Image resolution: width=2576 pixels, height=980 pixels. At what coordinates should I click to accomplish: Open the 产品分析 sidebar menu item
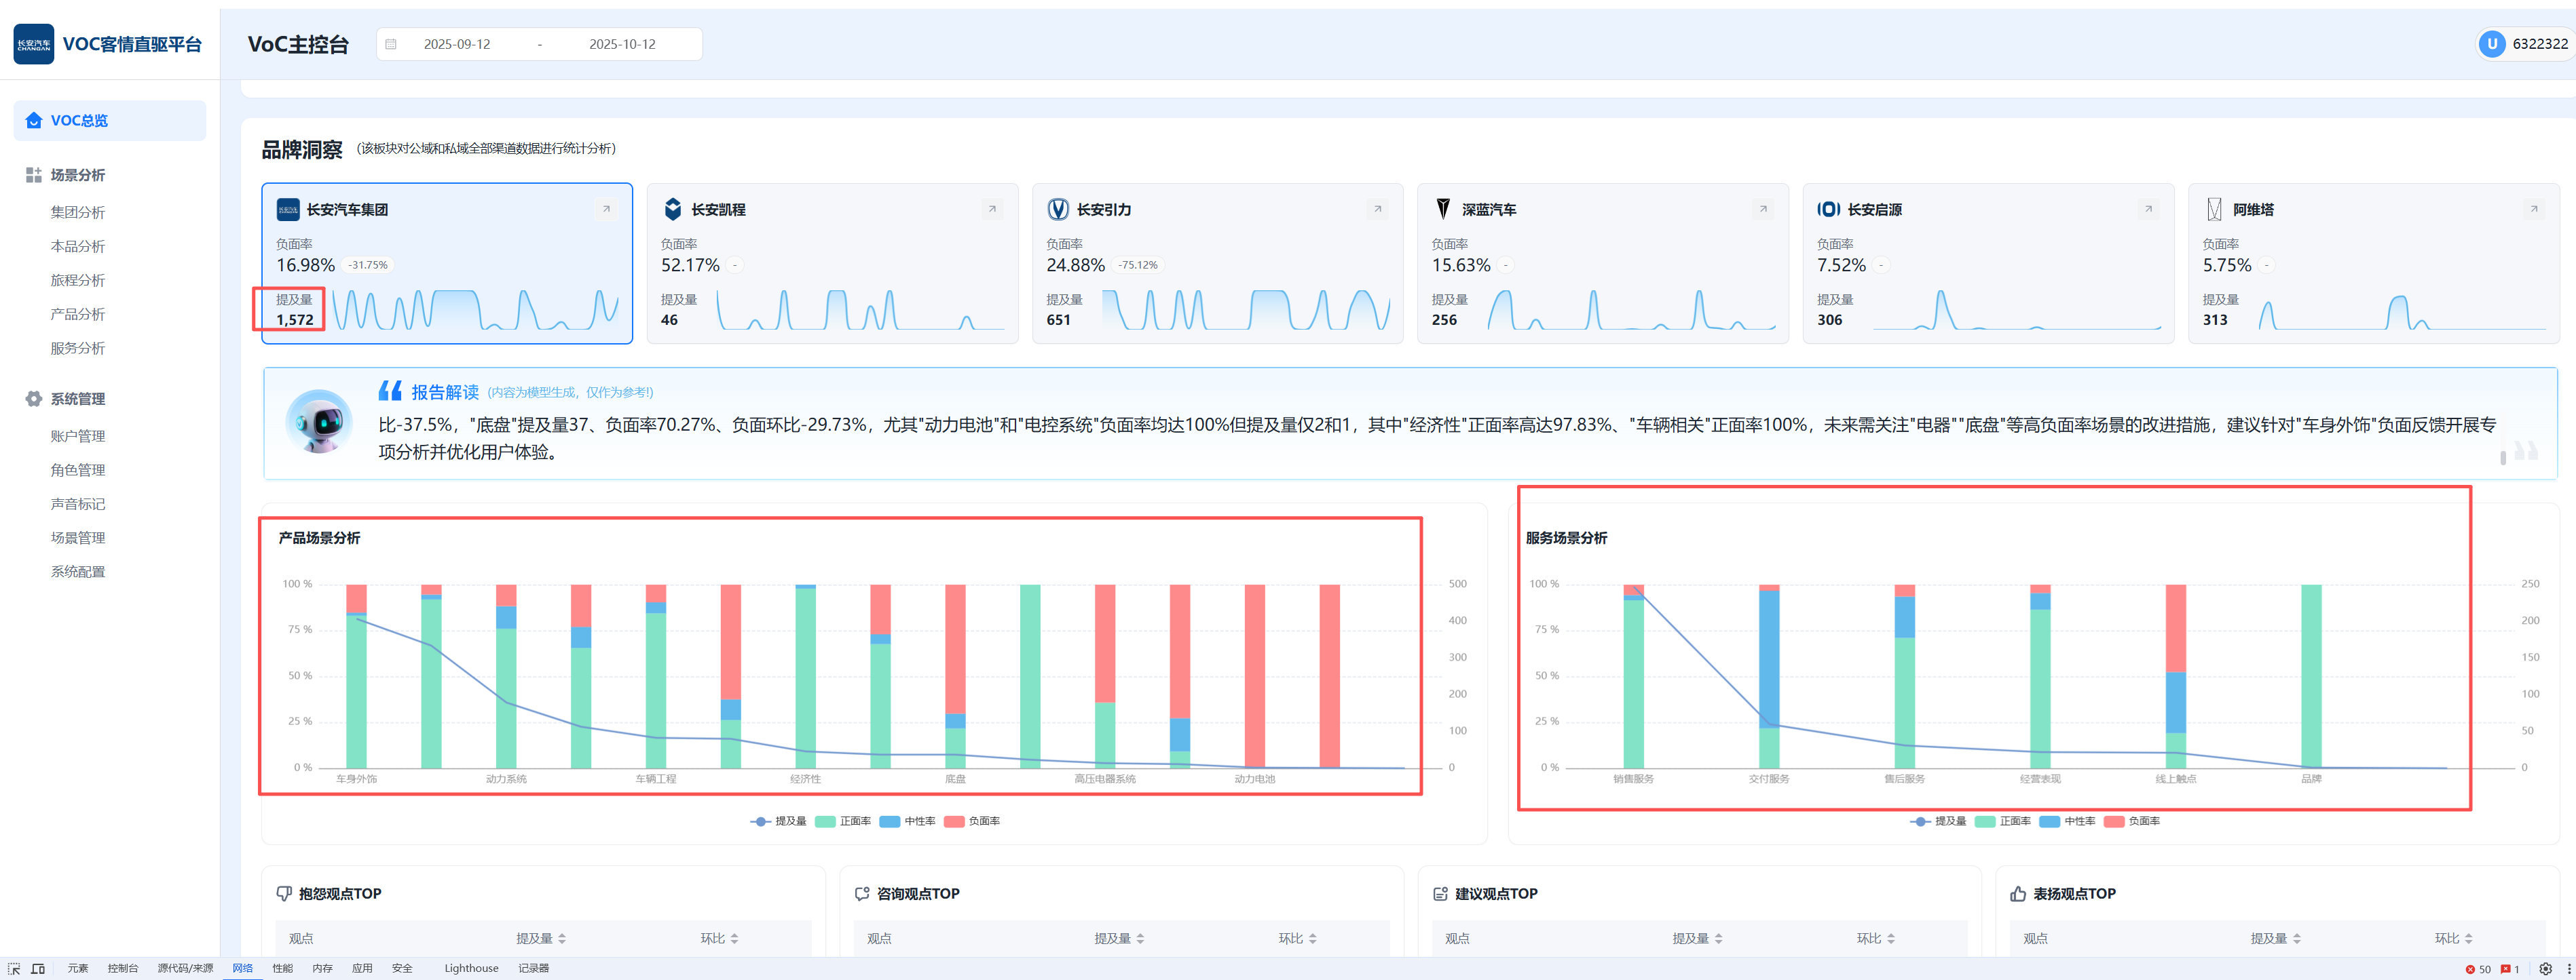click(x=78, y=314)
